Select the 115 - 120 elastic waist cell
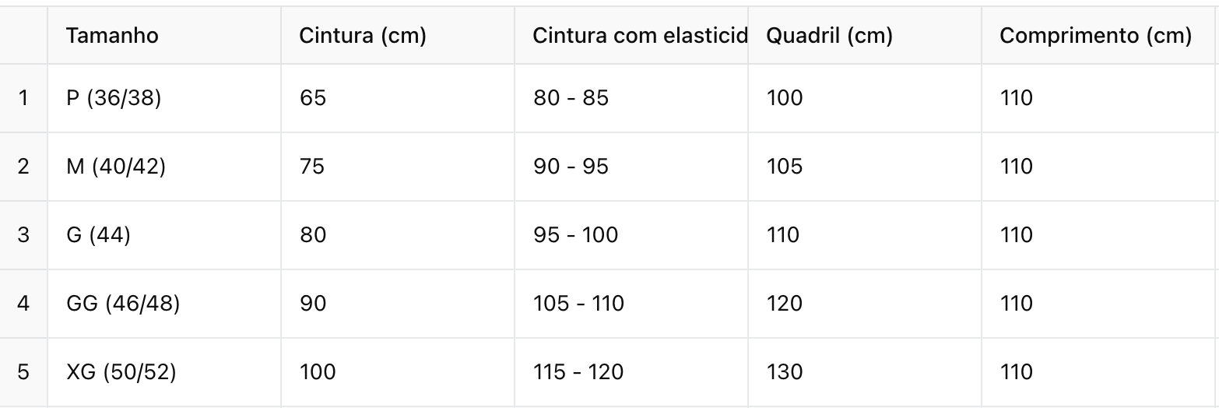 [631, 372]
